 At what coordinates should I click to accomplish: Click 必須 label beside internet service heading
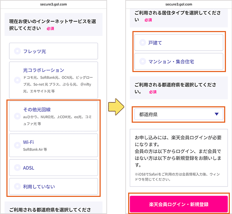[50, 29]
